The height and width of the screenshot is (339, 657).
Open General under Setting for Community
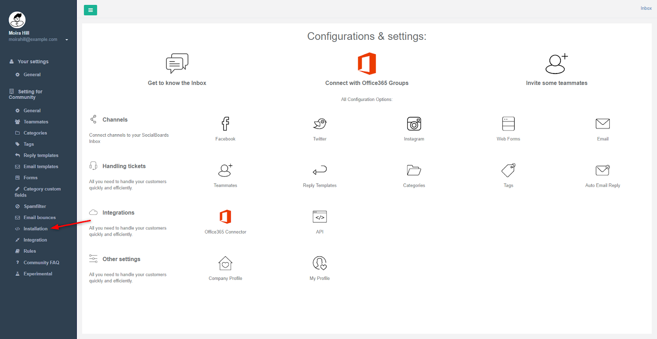[32, 111]
